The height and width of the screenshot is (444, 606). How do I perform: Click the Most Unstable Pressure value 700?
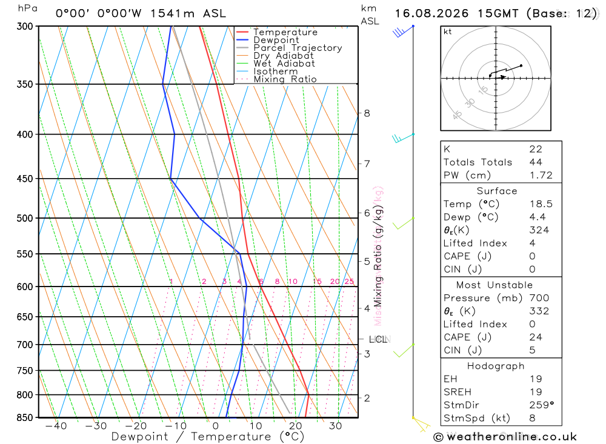pos(539,298)
